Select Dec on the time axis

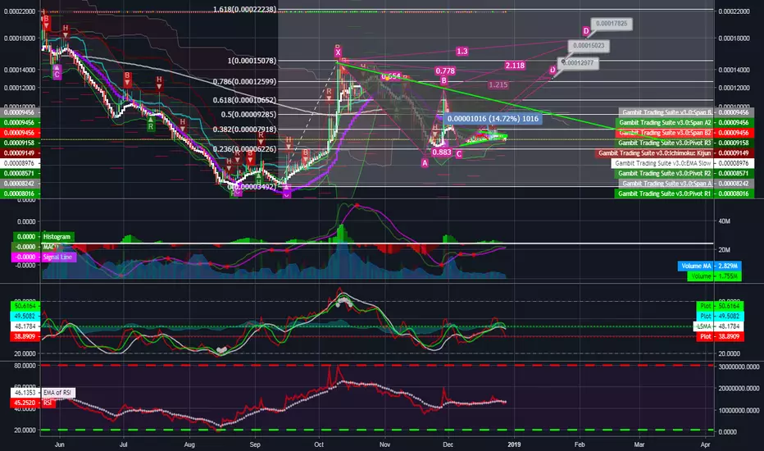[448, 444]
